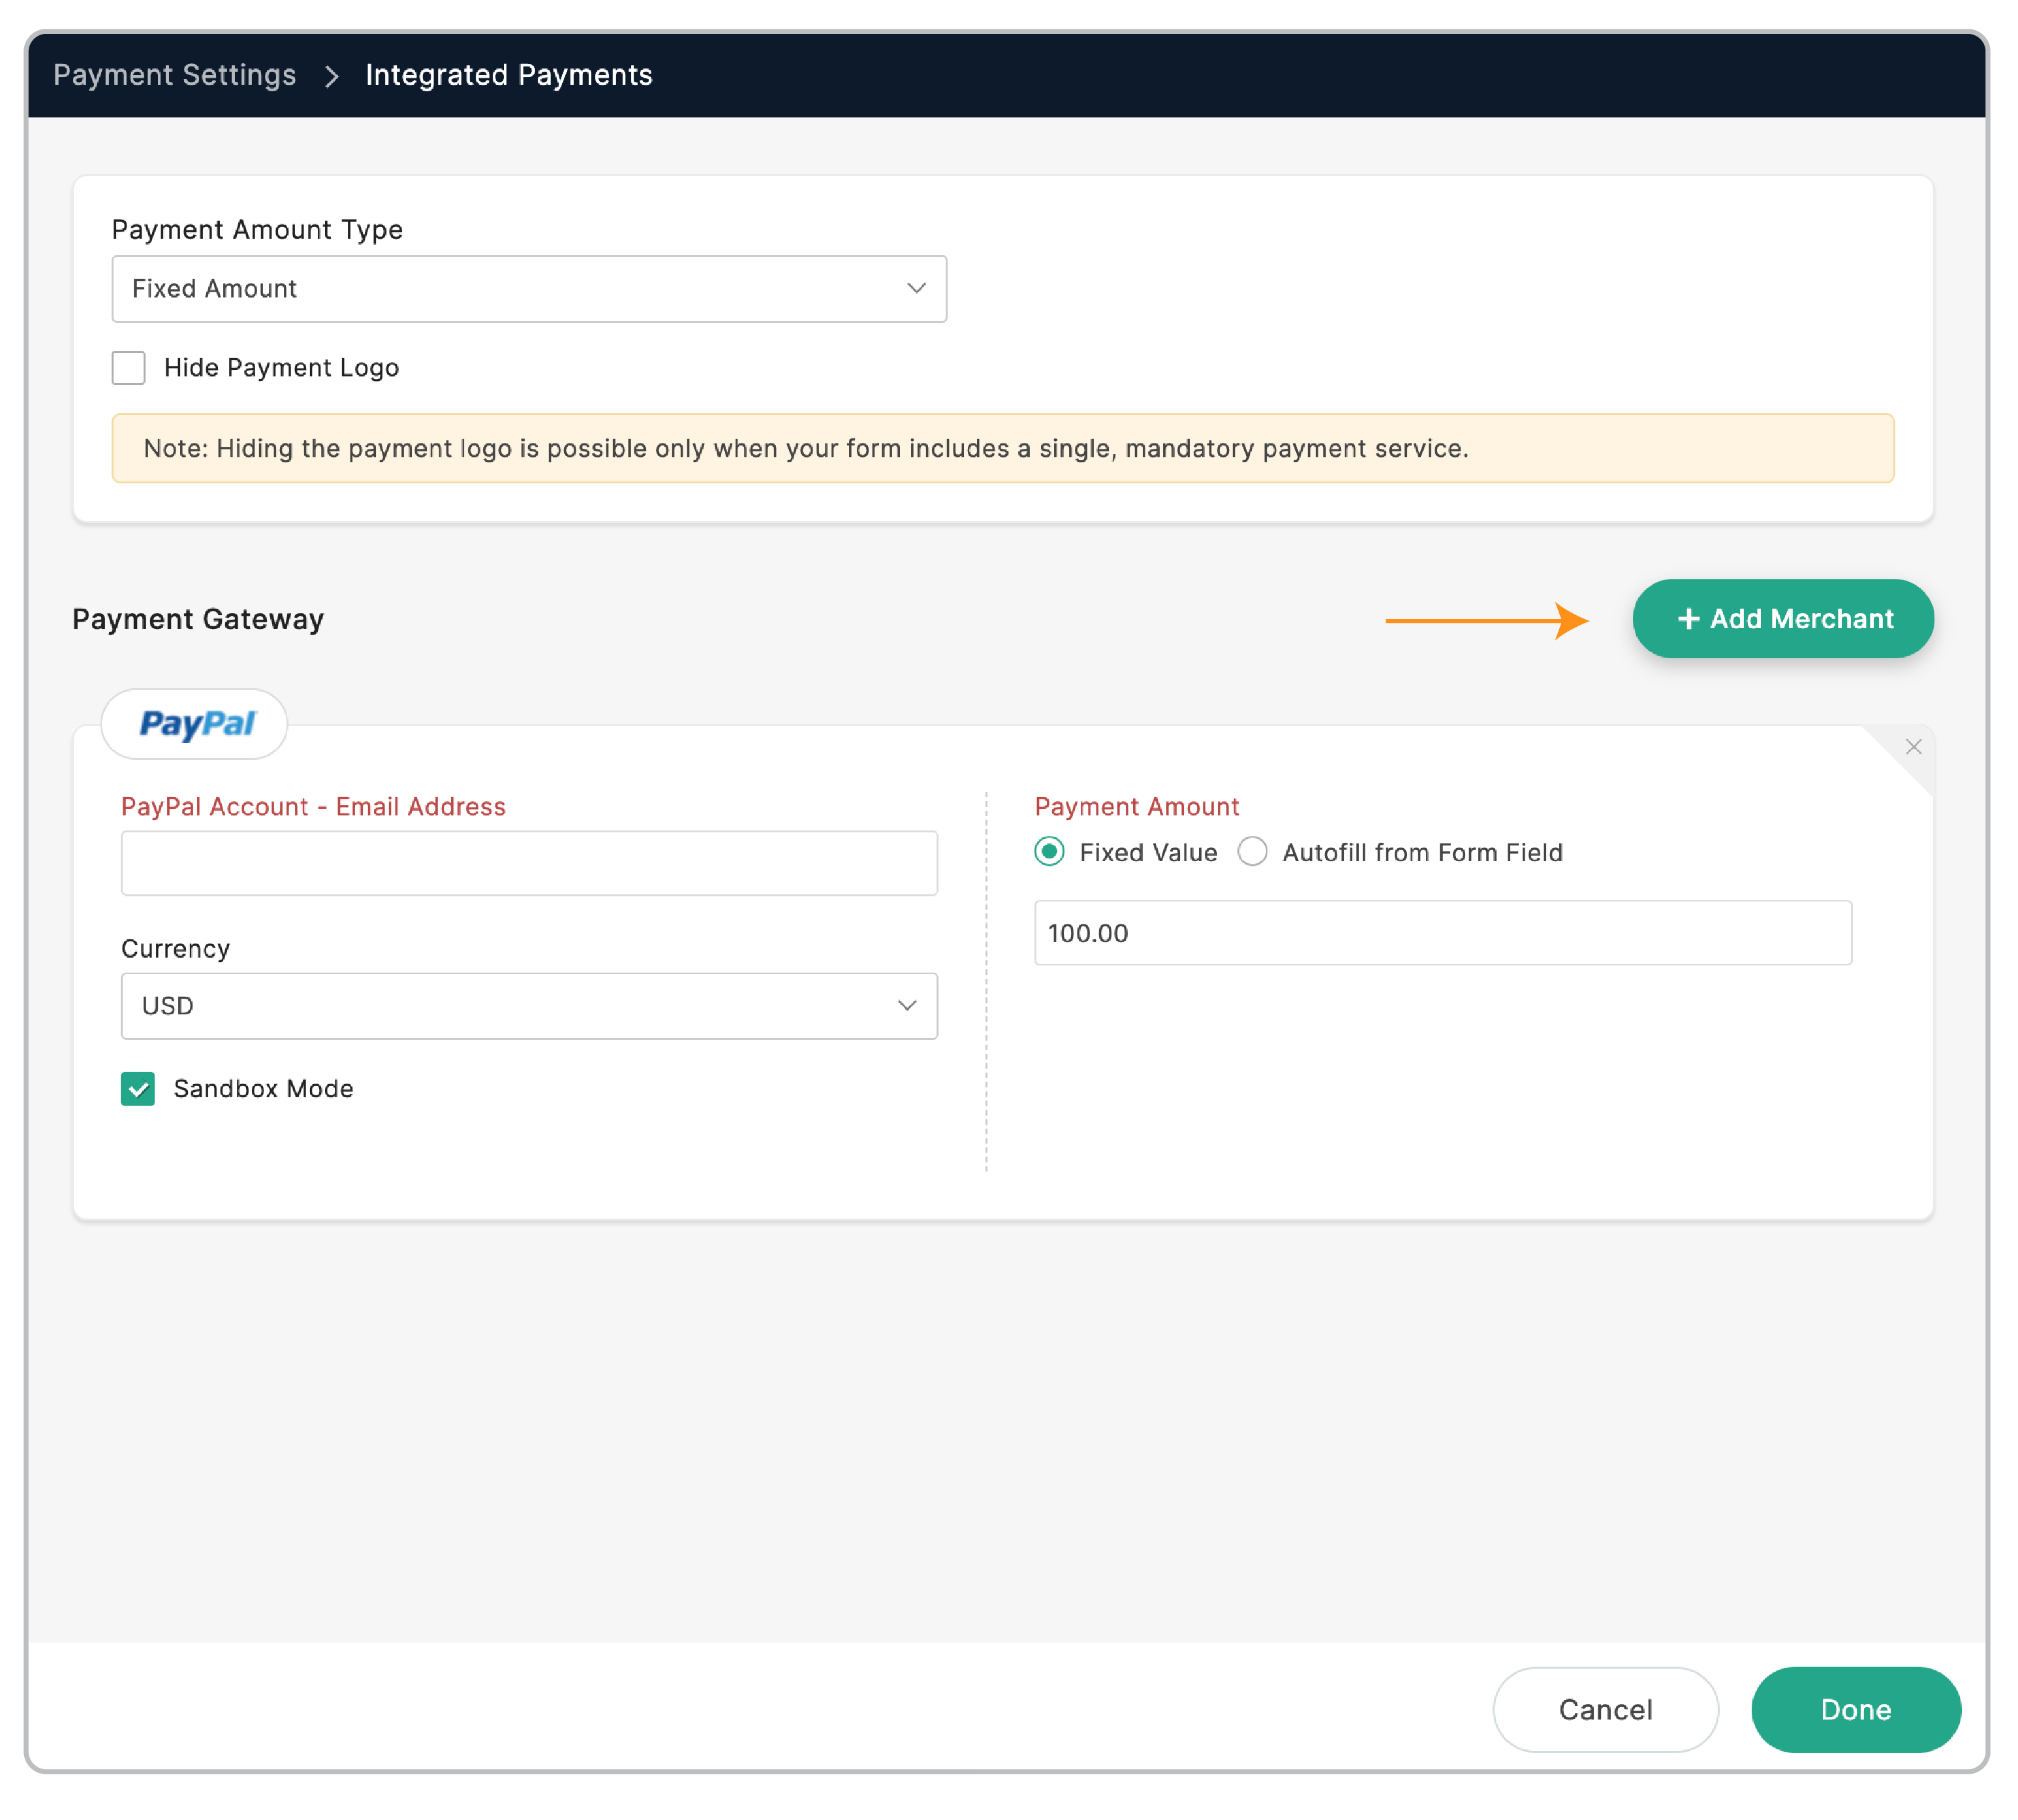Open the Payment Amount Type dropdown
2018x1820 pixels.
(x=529, y=289)
